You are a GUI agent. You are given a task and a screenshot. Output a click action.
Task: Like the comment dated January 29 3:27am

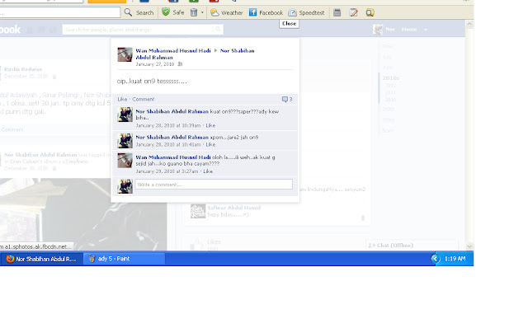point(208,171)
